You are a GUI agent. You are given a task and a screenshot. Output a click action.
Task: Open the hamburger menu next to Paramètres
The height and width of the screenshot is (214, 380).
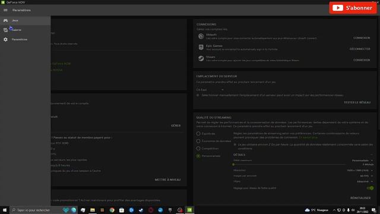click(5, 10)
